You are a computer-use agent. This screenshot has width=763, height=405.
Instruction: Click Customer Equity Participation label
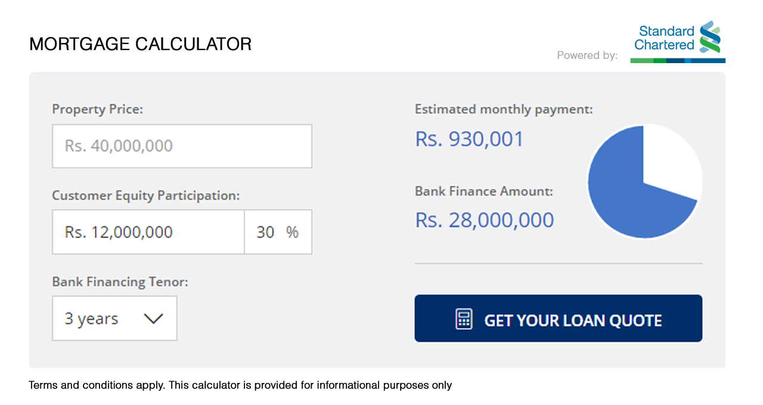[x=146, y=196]
